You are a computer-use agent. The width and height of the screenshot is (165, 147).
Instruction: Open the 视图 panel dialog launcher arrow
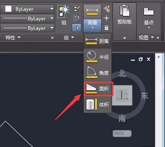[x=157, y=38]
